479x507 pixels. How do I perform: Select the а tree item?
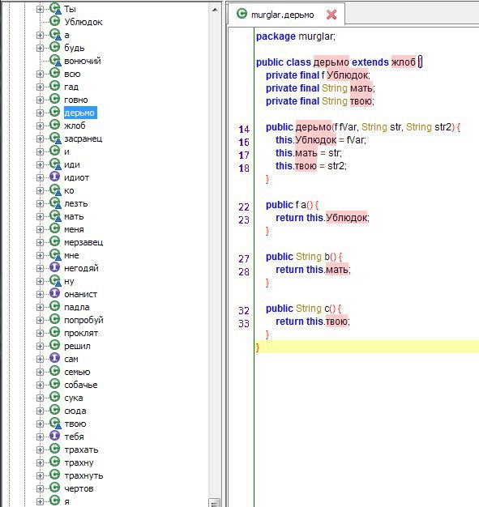pyautogui.click(x=66, y=35)
